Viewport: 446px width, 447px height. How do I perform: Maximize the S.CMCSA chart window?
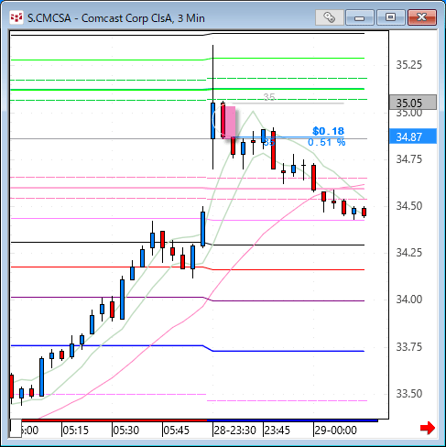click(391, 17)
